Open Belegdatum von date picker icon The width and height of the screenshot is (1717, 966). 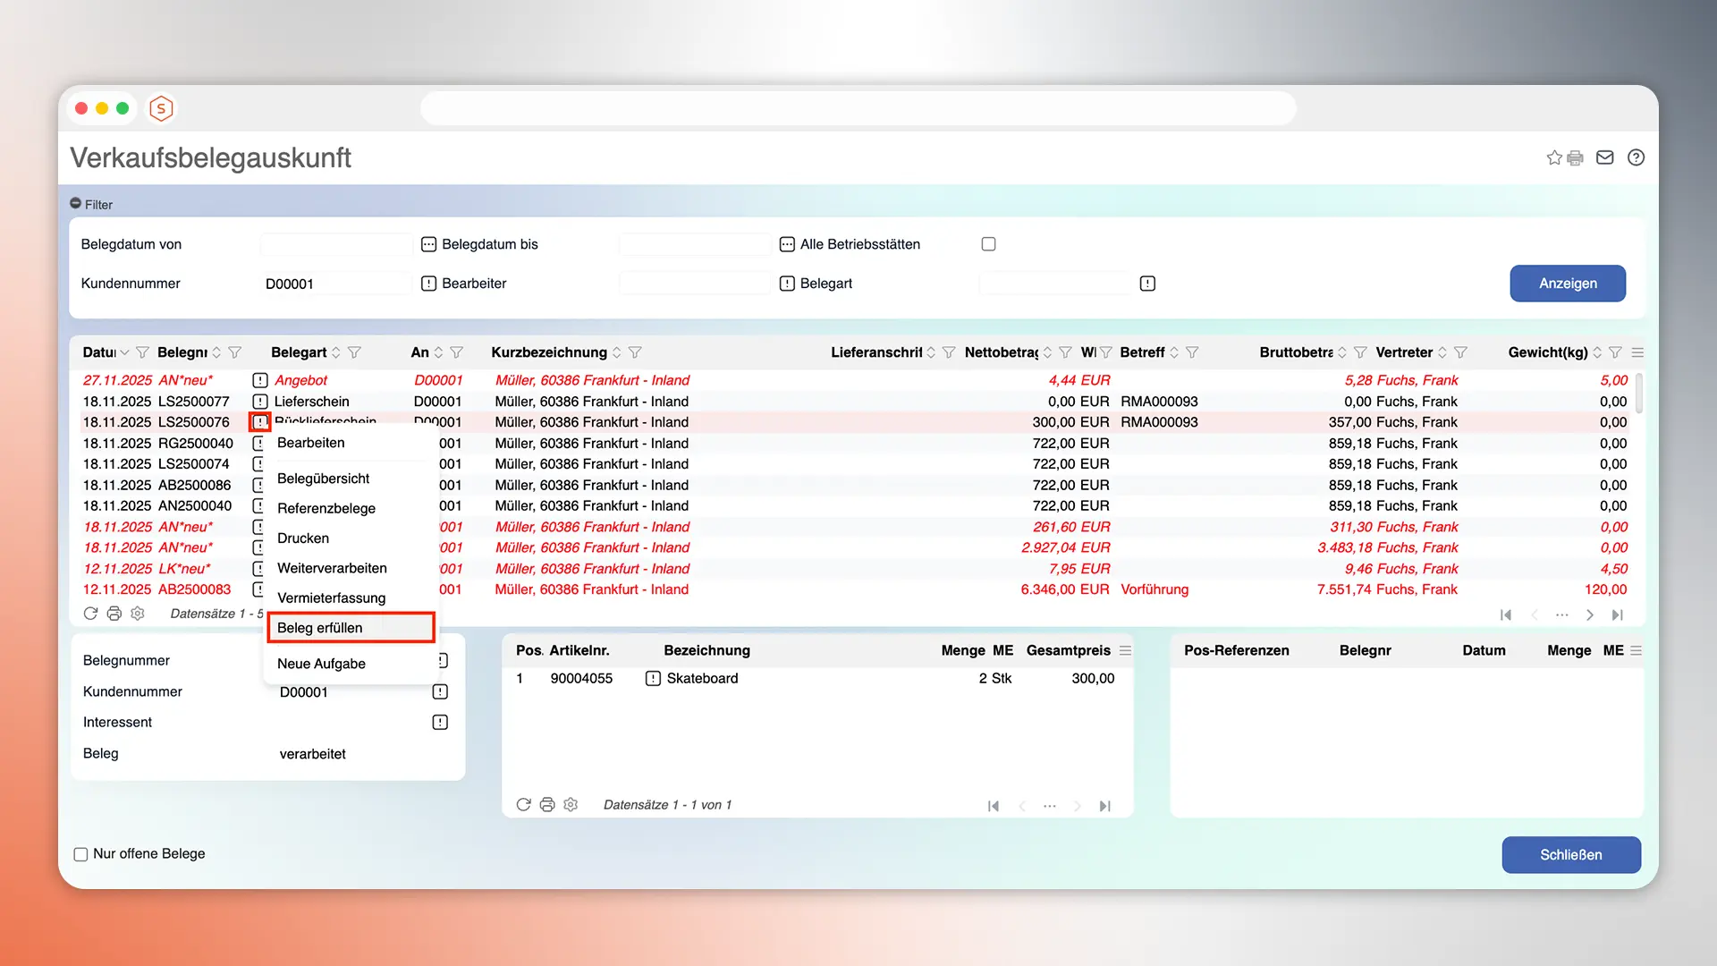click(x=428, y=244)
